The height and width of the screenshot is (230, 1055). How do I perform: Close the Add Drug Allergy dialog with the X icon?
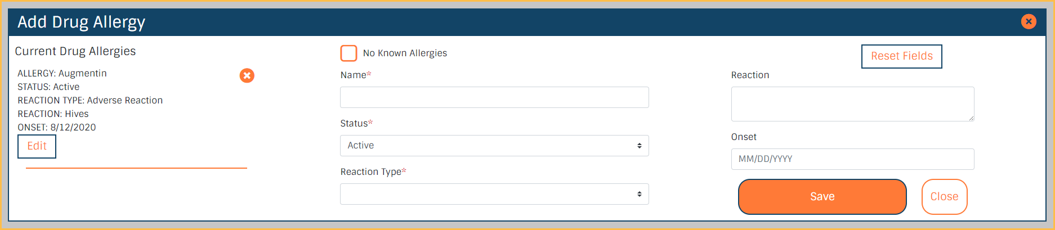coord(1029,21)
